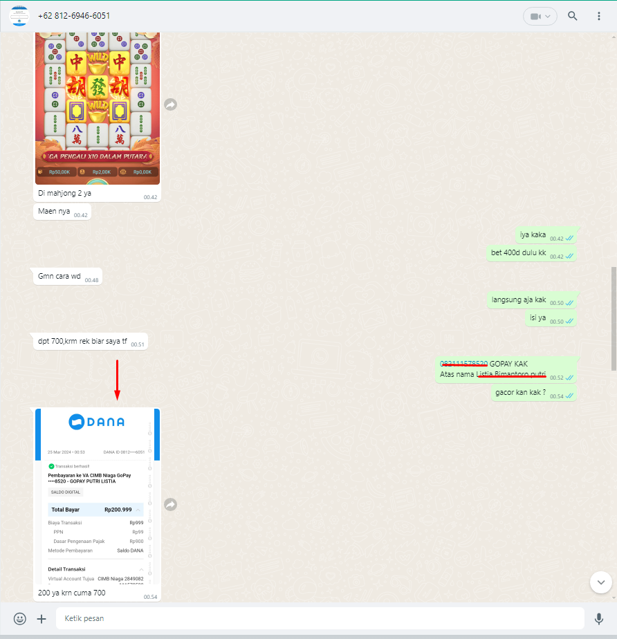Click the search magnifier icon in chat header
Screen dimensions: 617x639
click(x=572, y=16)
